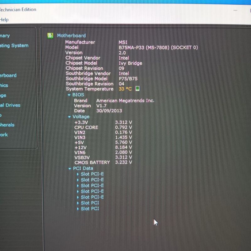The height and width of the screenshot is (251, 251).
Task: Click the system temperature indicator icon
Action: click(x=137, y=89)
